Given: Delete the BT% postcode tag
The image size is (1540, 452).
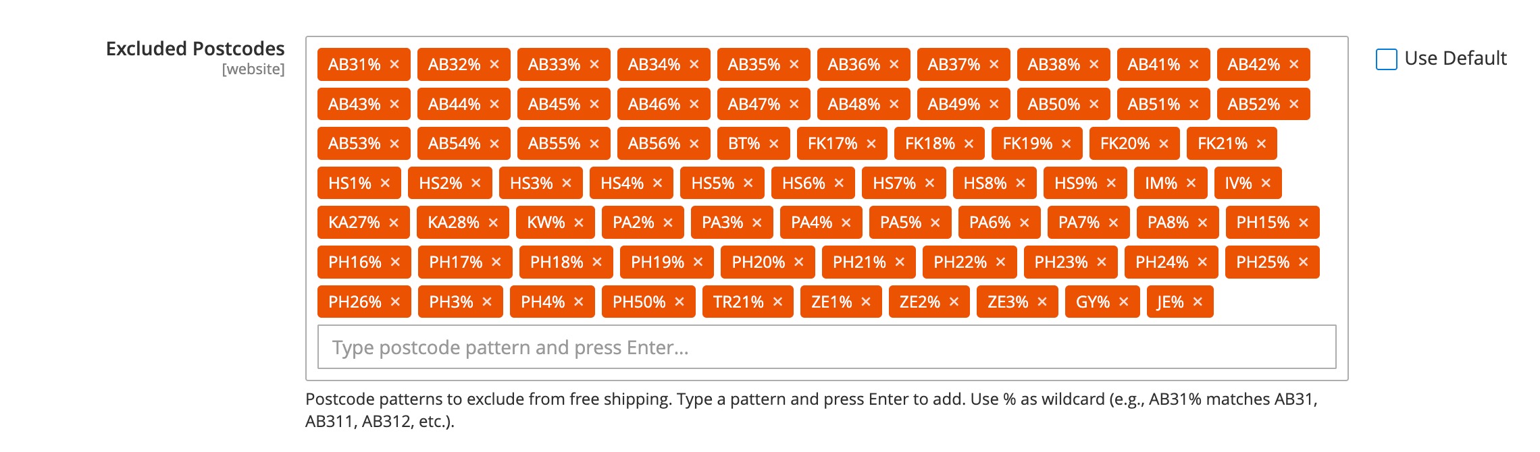Looking at the screenshot, I should [x=773, y=144].
